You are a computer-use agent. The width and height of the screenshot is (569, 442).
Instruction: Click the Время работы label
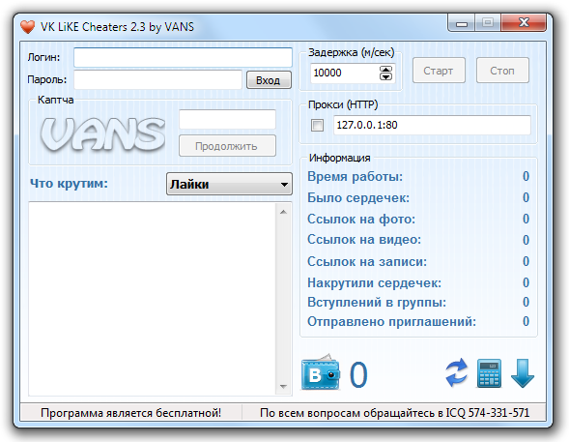355,177
